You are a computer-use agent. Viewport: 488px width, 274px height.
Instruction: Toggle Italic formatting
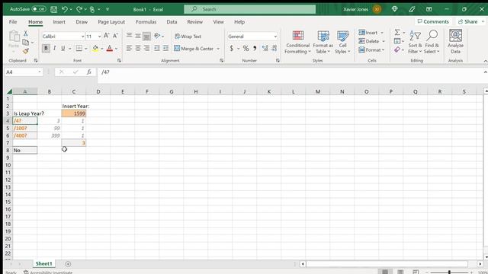click(55, 48)
